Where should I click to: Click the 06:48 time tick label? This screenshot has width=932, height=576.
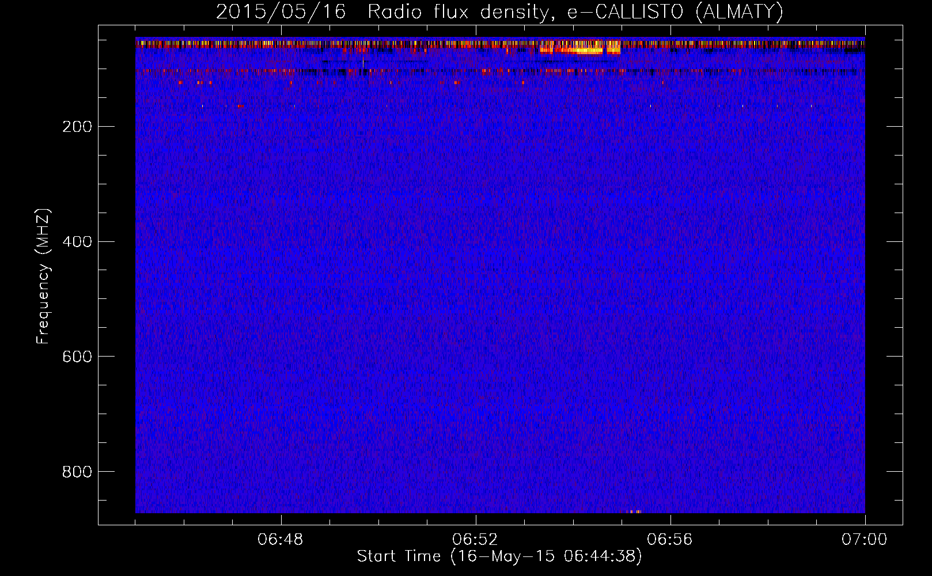(281, 540)
